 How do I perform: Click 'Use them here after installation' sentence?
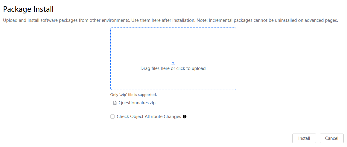pos(163,21)
